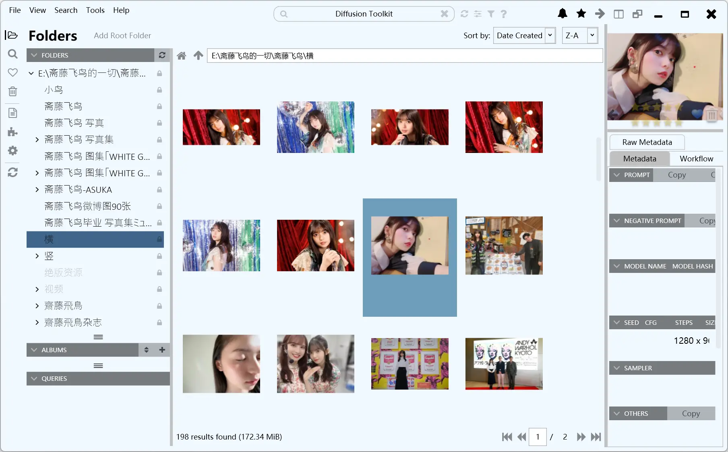Toggle lock on 小鸟 folder
The height and width of the screenshot is (452, 728).
(159, 90)
